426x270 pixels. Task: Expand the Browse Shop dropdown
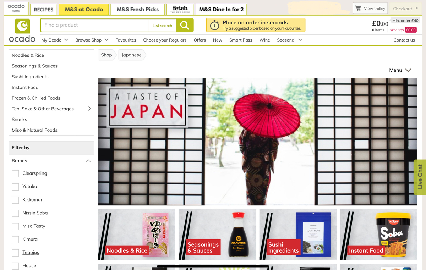coord(92,40)
